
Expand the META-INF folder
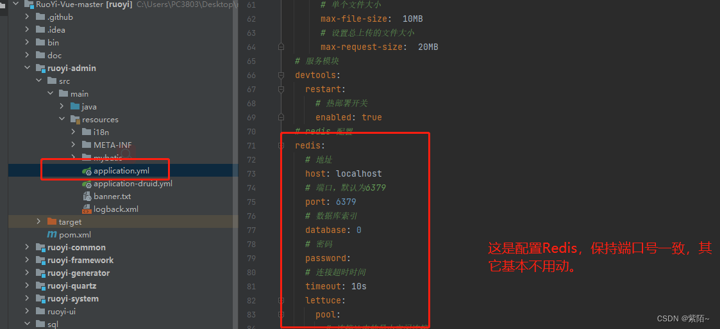pyautogui.click(x=74, y=145)
